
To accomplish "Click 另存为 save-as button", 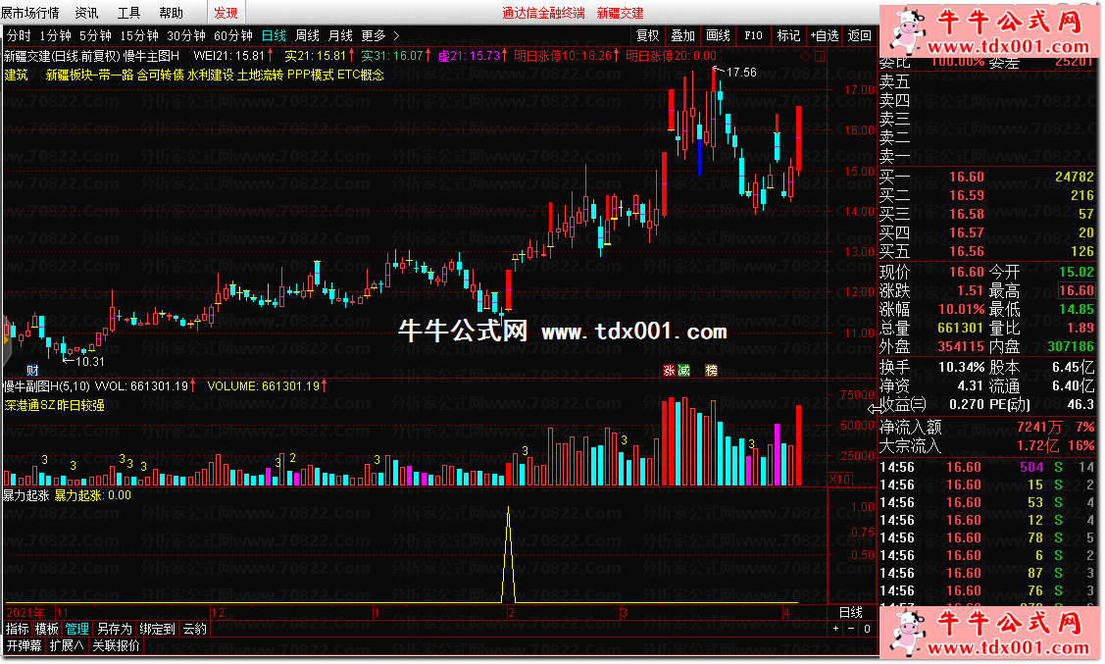I will pyautogui.click(x=114, y=629).
